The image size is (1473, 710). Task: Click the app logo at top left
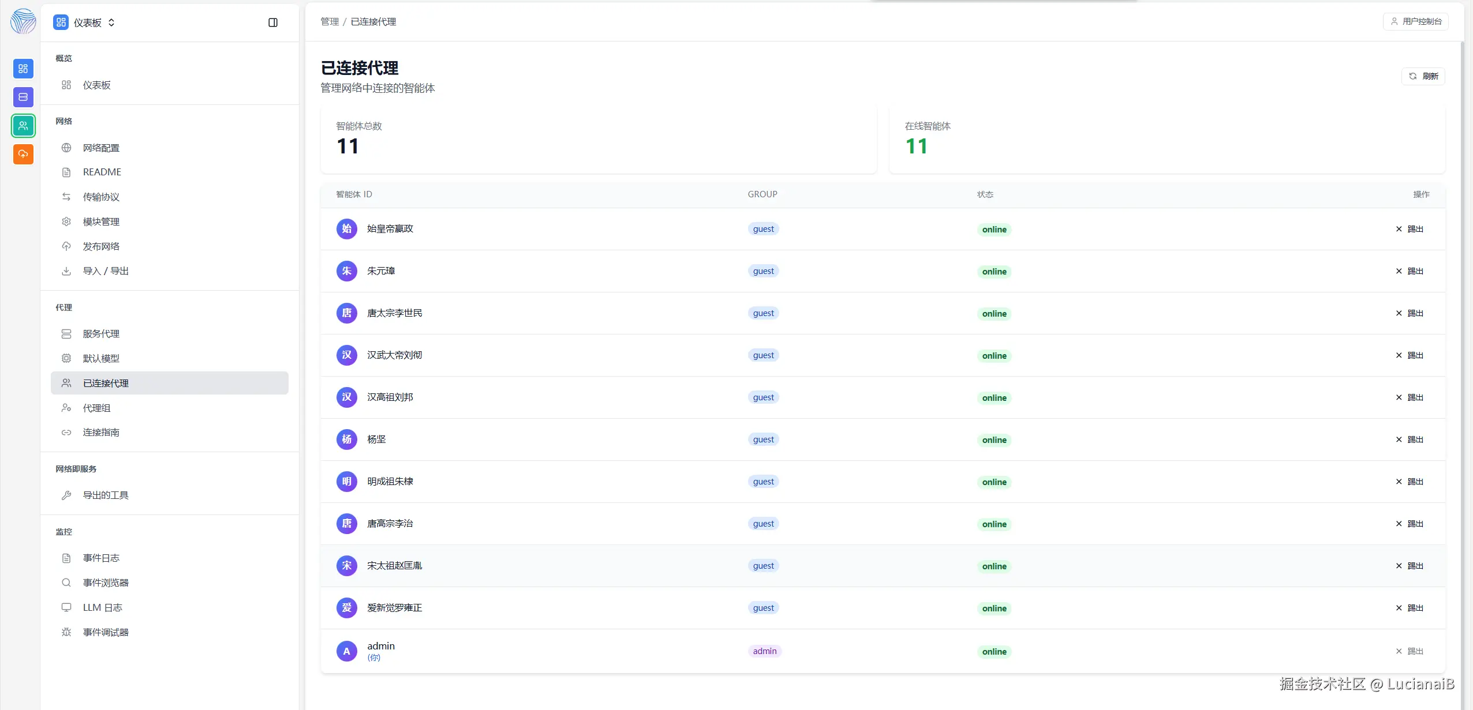point(23,21)
